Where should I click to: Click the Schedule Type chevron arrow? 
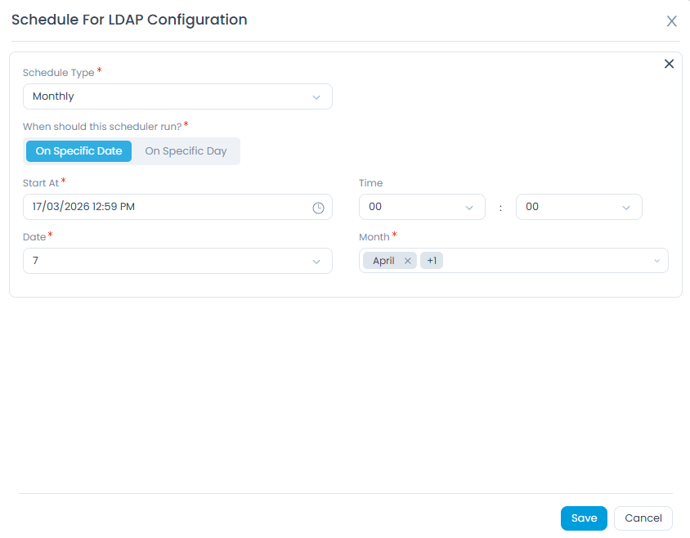click(x=317, y=96)
